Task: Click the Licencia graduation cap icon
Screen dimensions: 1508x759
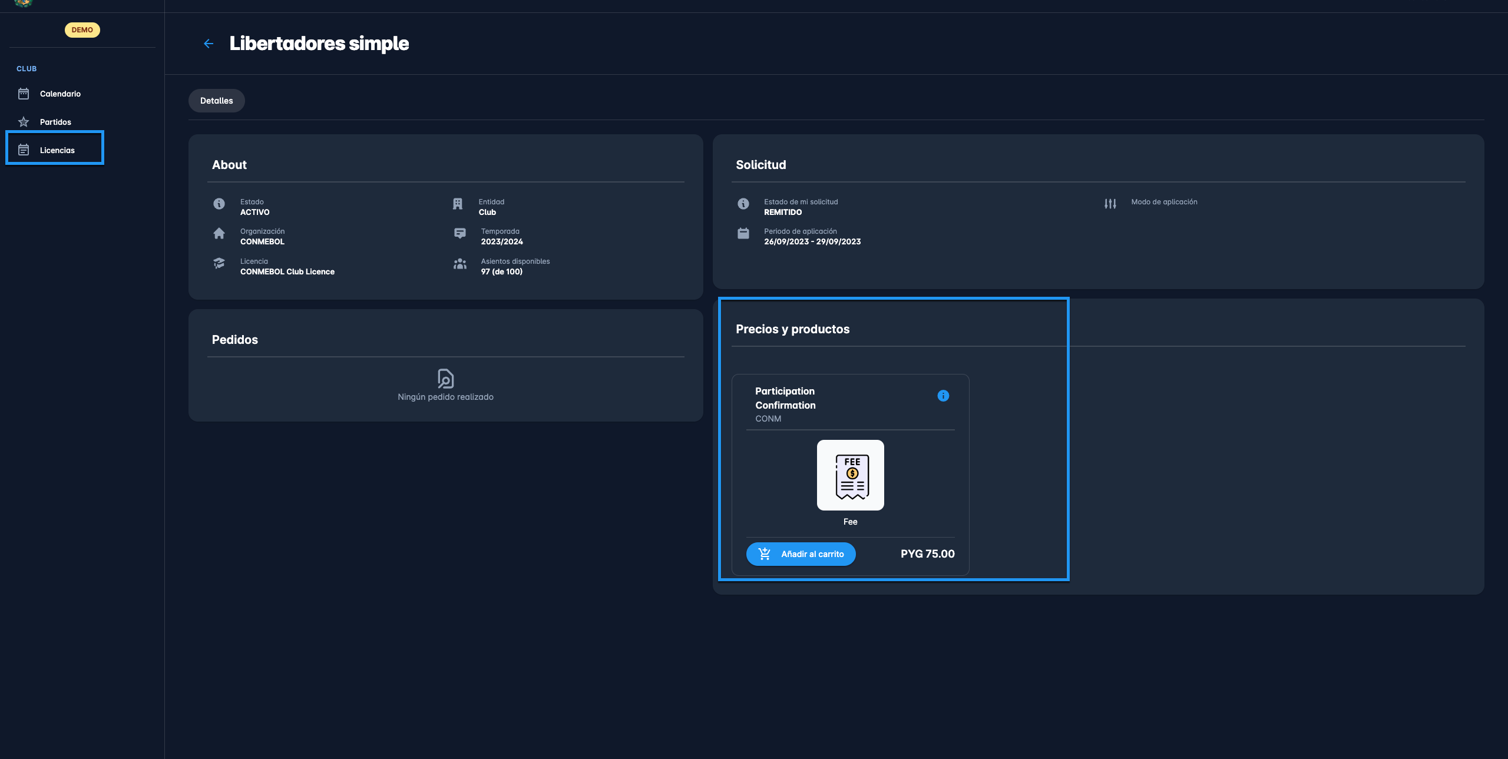Action: click(219, 263)
